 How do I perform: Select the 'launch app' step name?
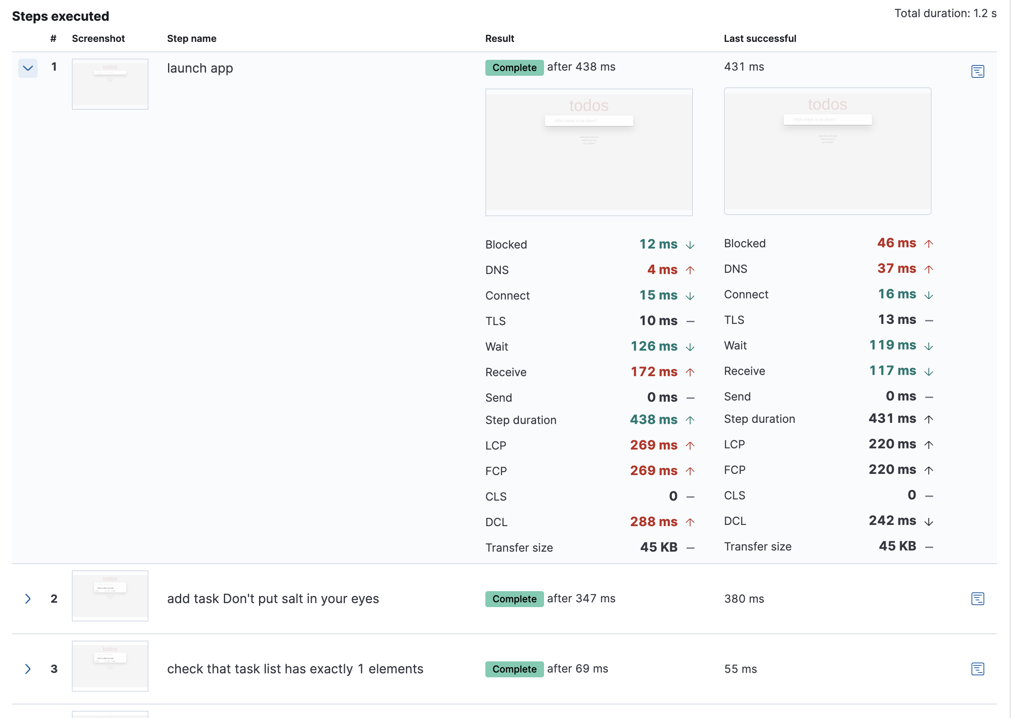click(200, 68)
